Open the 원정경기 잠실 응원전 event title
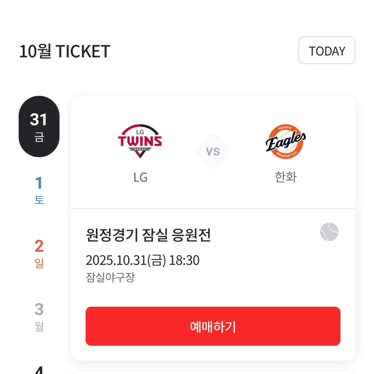Image resolution: width=374 pixels, height=374 pixels. click(148, 235)
